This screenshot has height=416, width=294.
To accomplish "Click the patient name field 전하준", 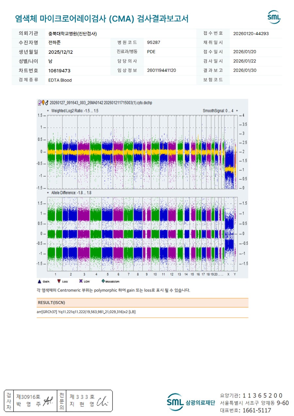I will [x=55, y=43].
